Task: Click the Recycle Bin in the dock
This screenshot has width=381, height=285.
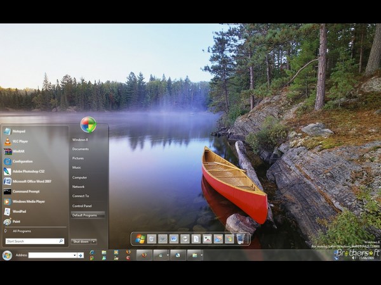Action: (240, 239)
